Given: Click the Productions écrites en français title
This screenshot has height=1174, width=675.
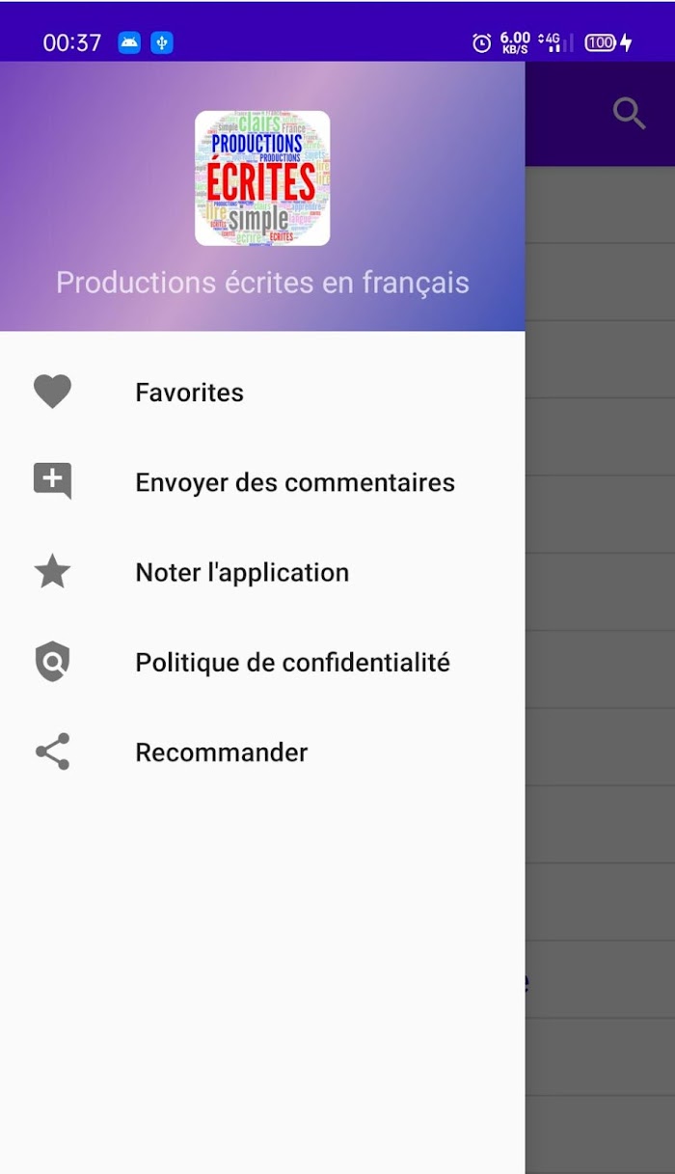Looking at the screenshot, I should pyautogui.click(x=262, y=283).
